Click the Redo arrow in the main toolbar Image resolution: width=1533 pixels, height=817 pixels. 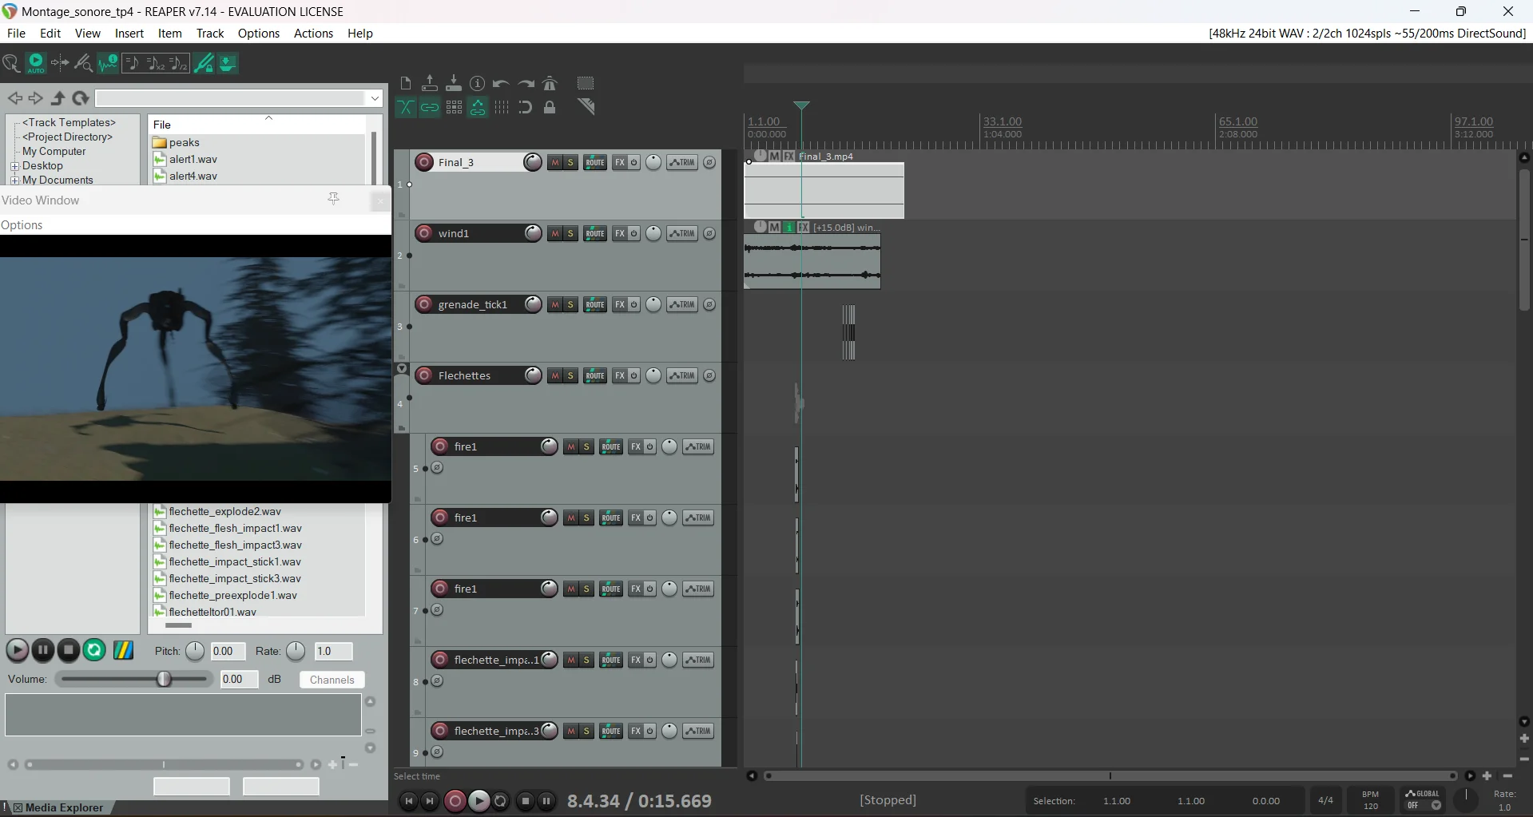click(526, 83)
